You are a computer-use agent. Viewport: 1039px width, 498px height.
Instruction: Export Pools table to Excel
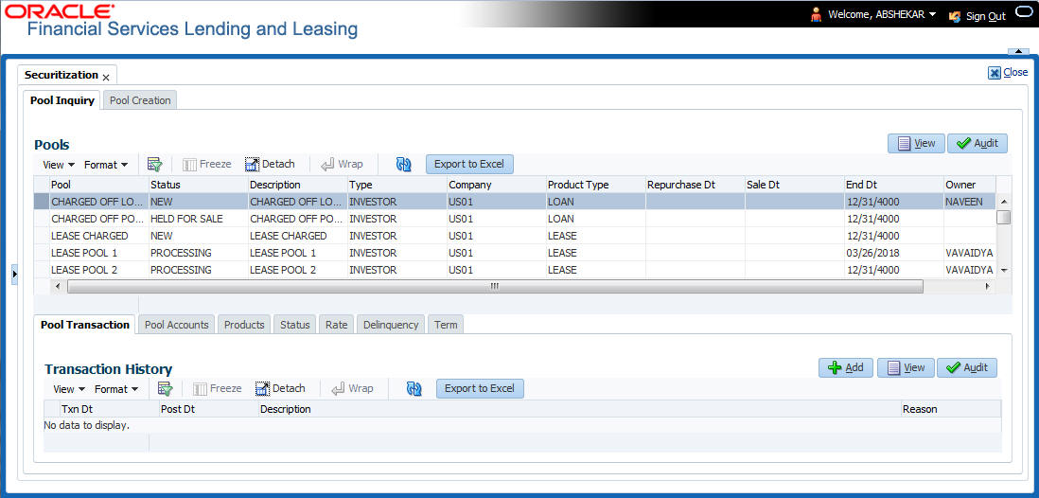469,164
